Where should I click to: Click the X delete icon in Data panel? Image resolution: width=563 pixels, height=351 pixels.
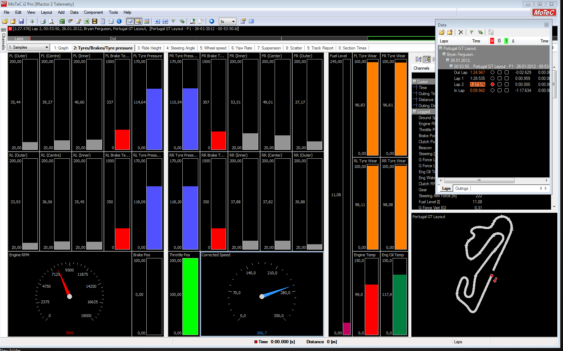[461, 32]
